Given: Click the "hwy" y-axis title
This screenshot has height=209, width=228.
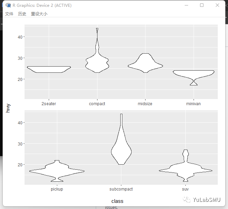Looking at the screenshot, I should [8, 108].
